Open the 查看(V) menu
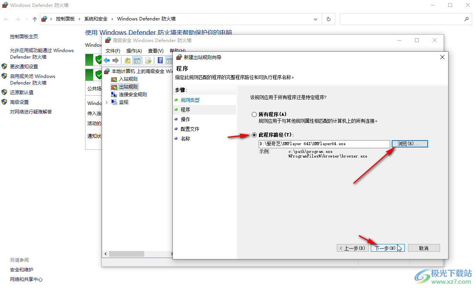 [x=156, y=51]
